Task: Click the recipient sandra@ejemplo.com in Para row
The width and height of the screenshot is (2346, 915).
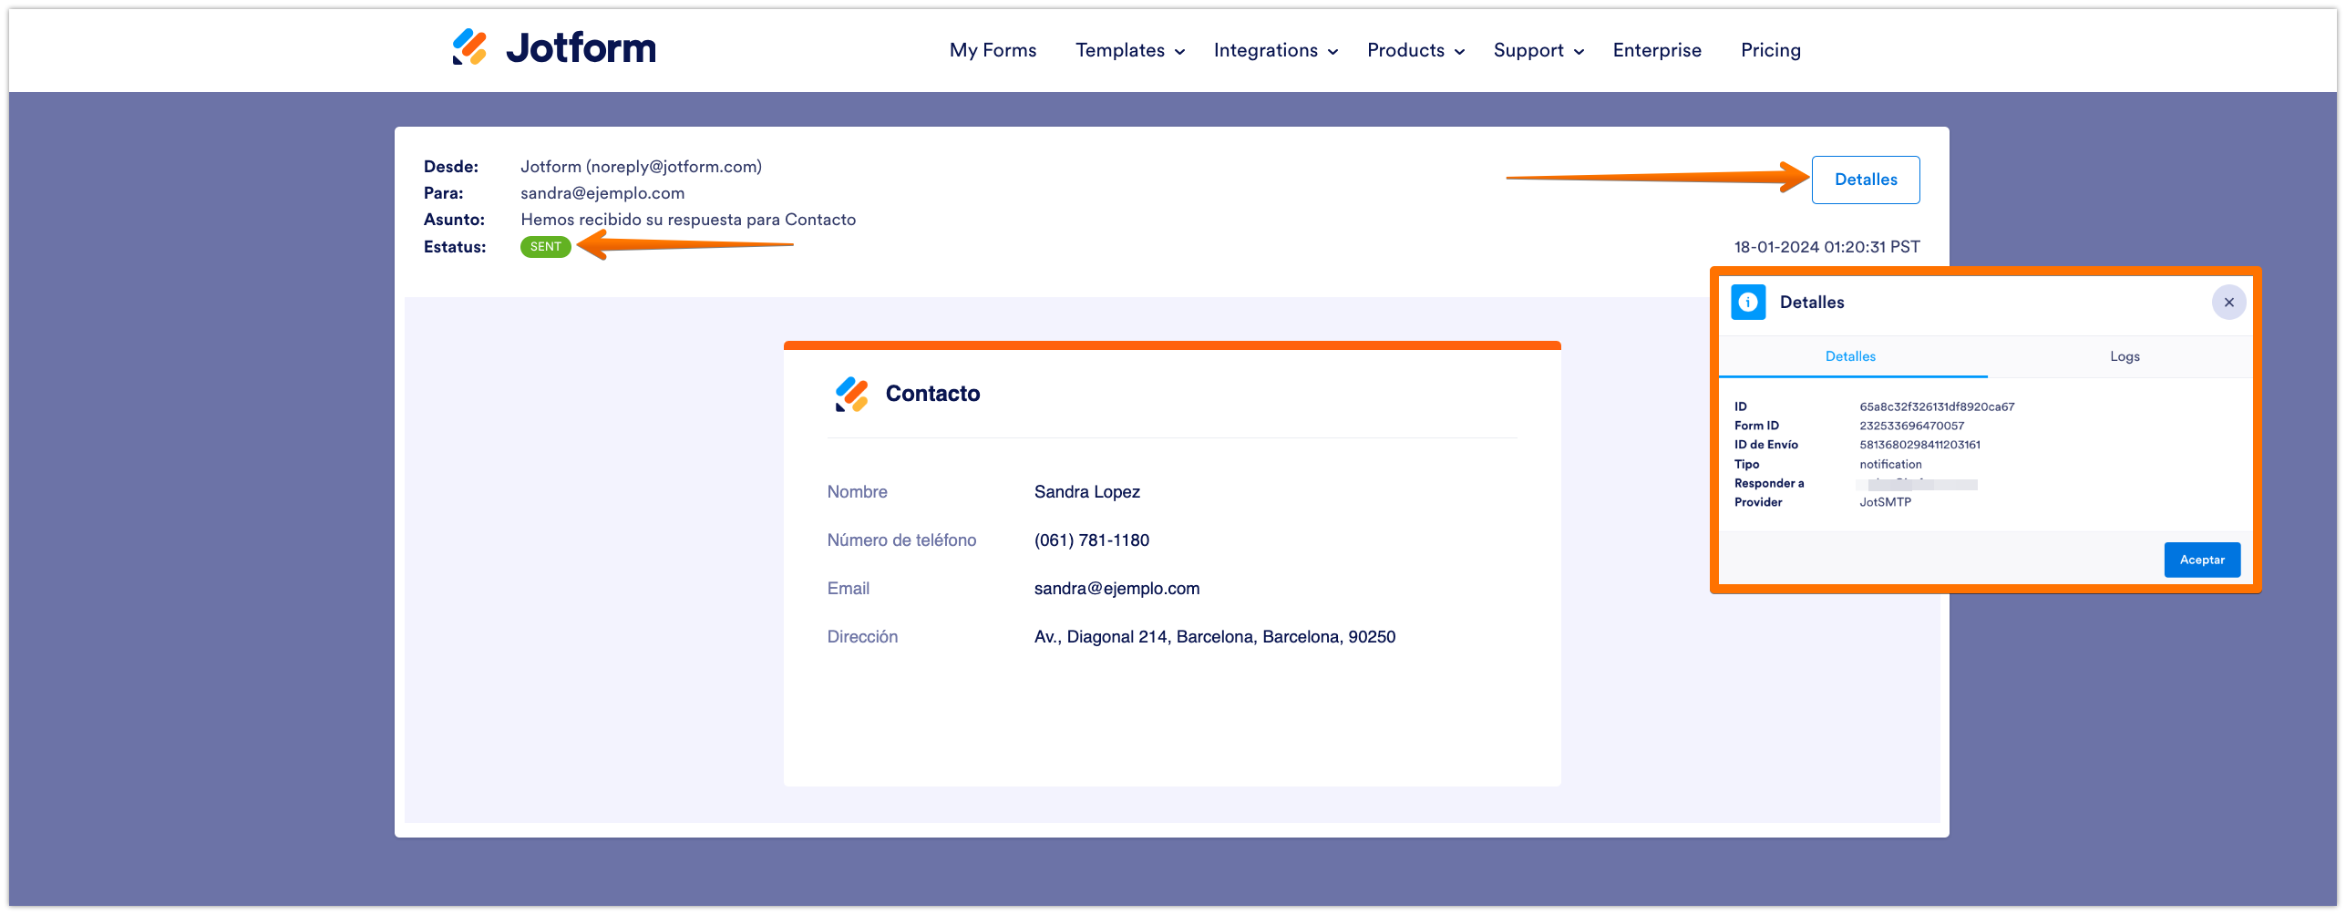Action: pos(602,193)
